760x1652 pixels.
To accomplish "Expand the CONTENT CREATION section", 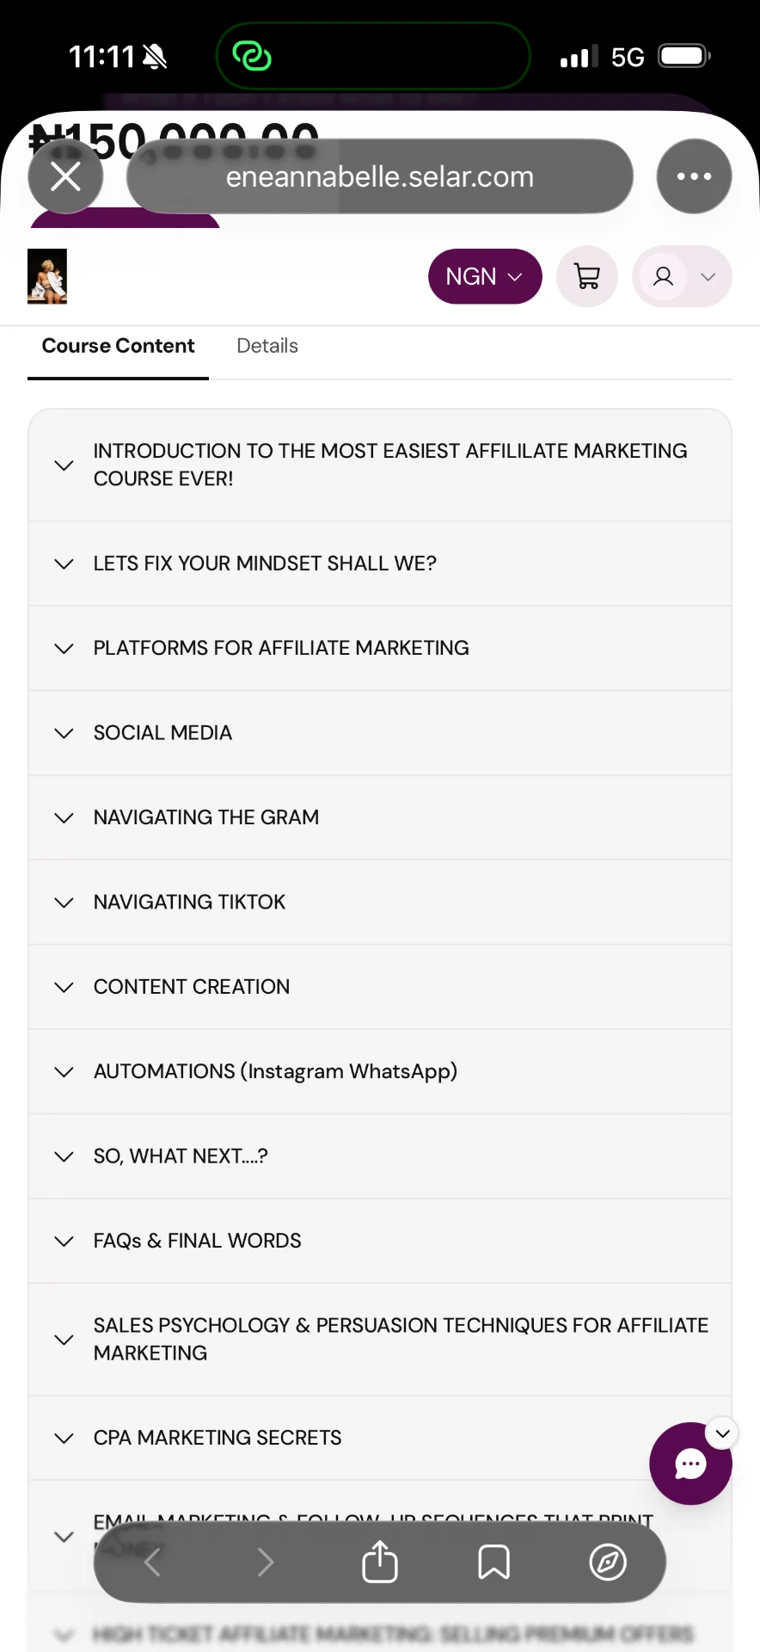I will (380, 986).
